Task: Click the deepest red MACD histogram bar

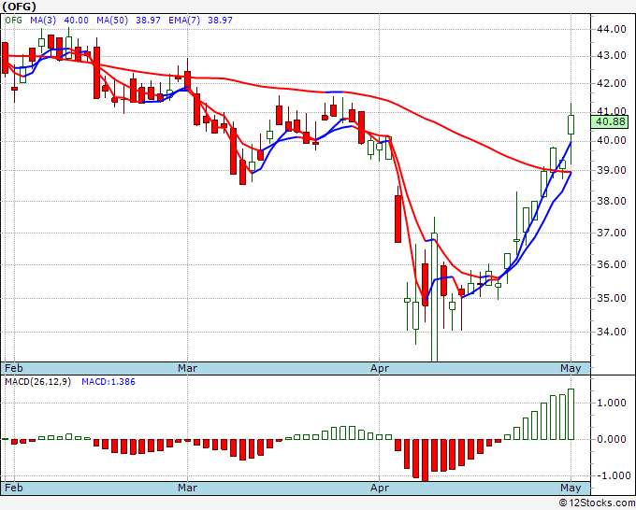Action: point(425,460)
